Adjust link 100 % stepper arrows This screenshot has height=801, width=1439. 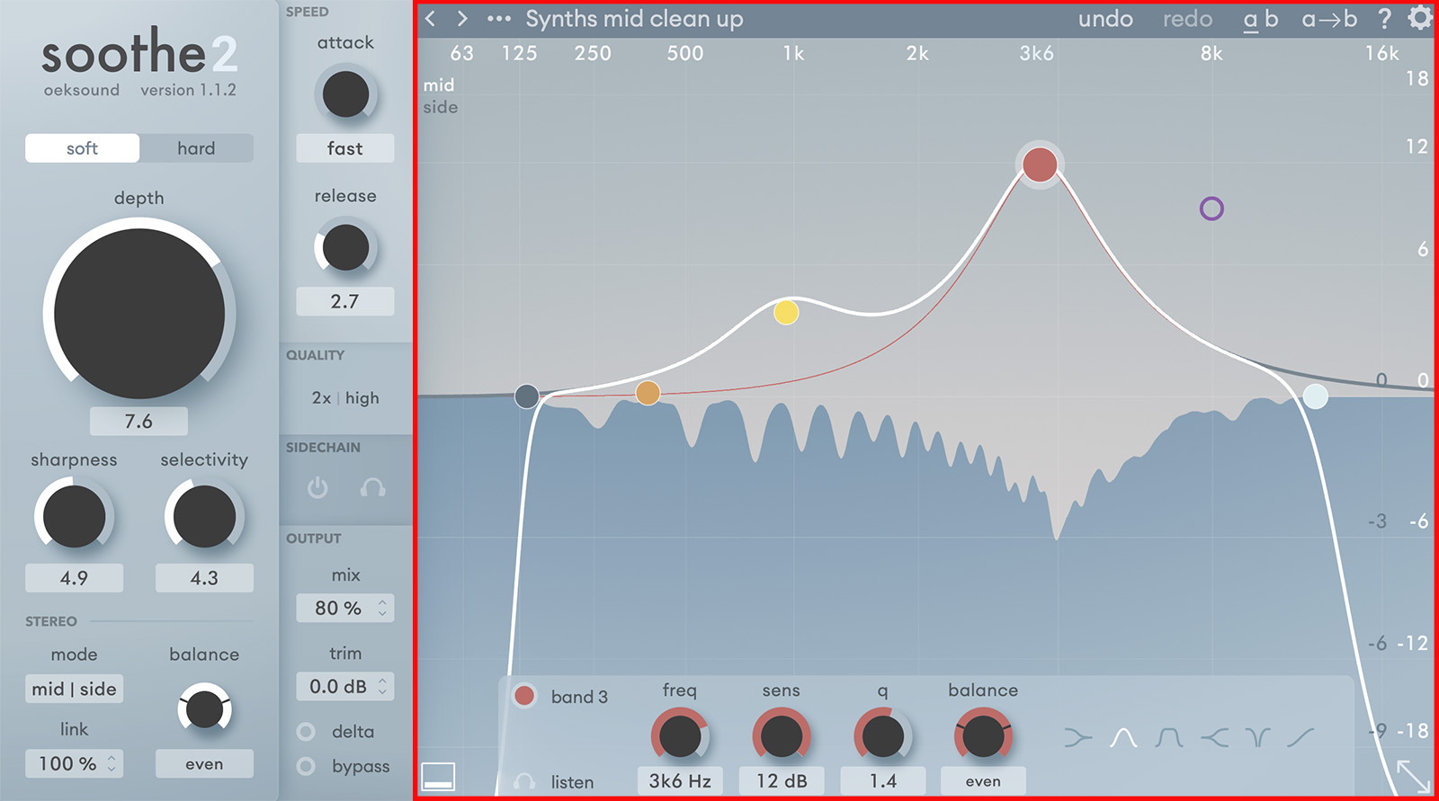click(112, 763)
